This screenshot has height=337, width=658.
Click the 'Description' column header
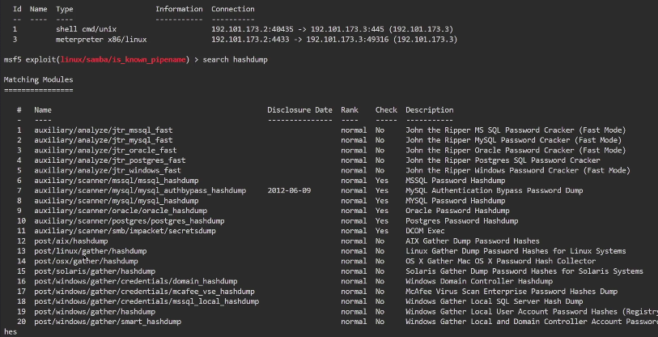(x=429, y=109)
